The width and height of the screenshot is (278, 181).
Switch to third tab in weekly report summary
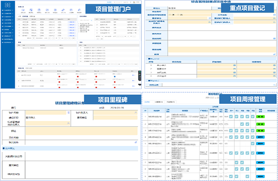pos(171,102)
